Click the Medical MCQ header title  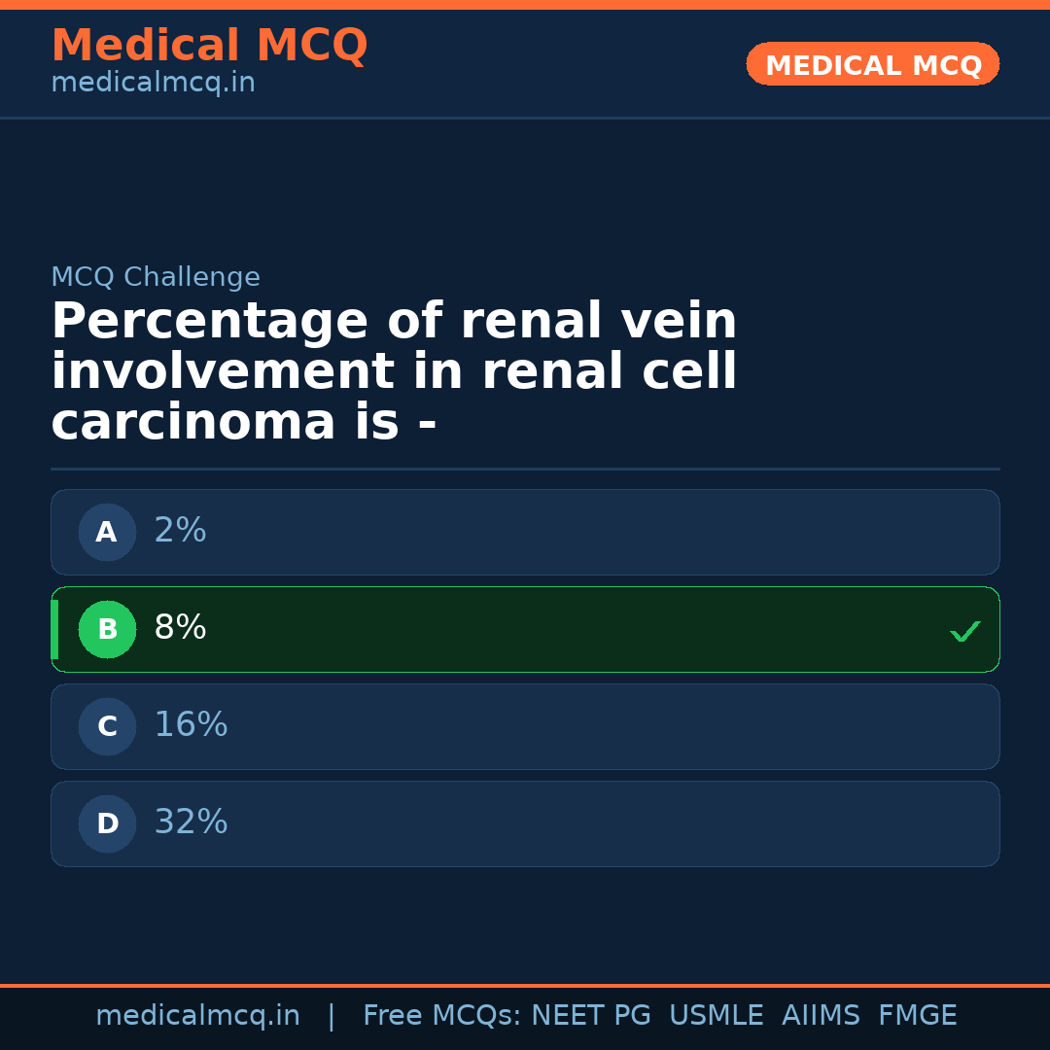click(209, 46)
